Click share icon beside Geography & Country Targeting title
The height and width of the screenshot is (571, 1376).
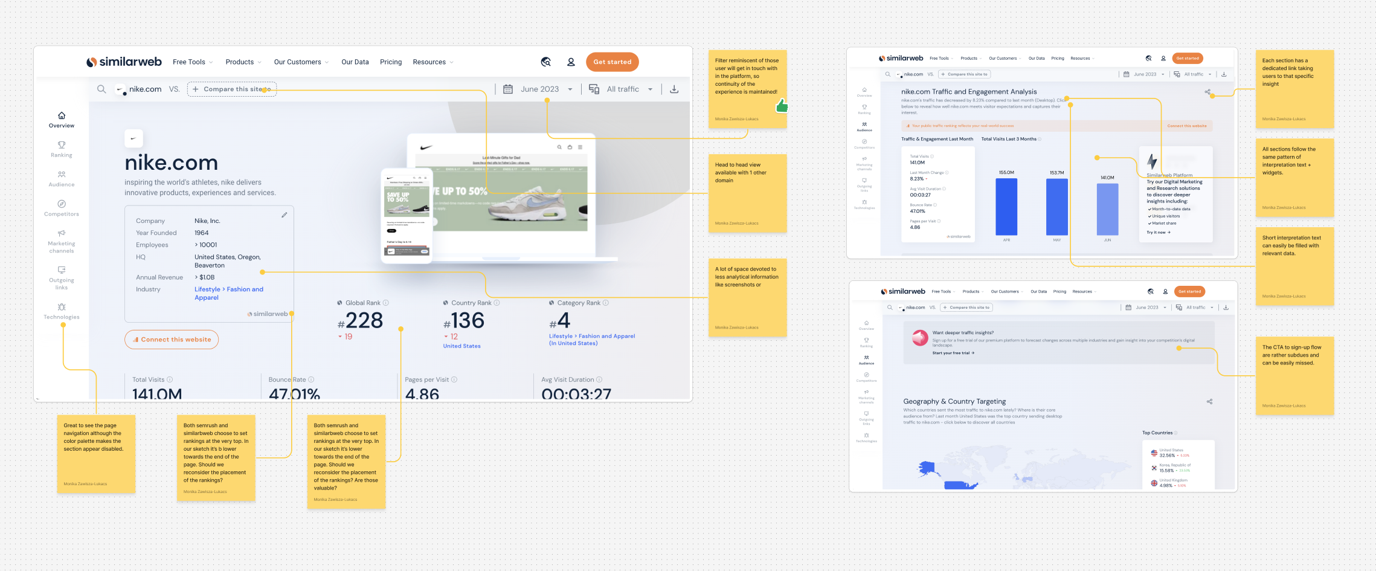click(1209, 402)
